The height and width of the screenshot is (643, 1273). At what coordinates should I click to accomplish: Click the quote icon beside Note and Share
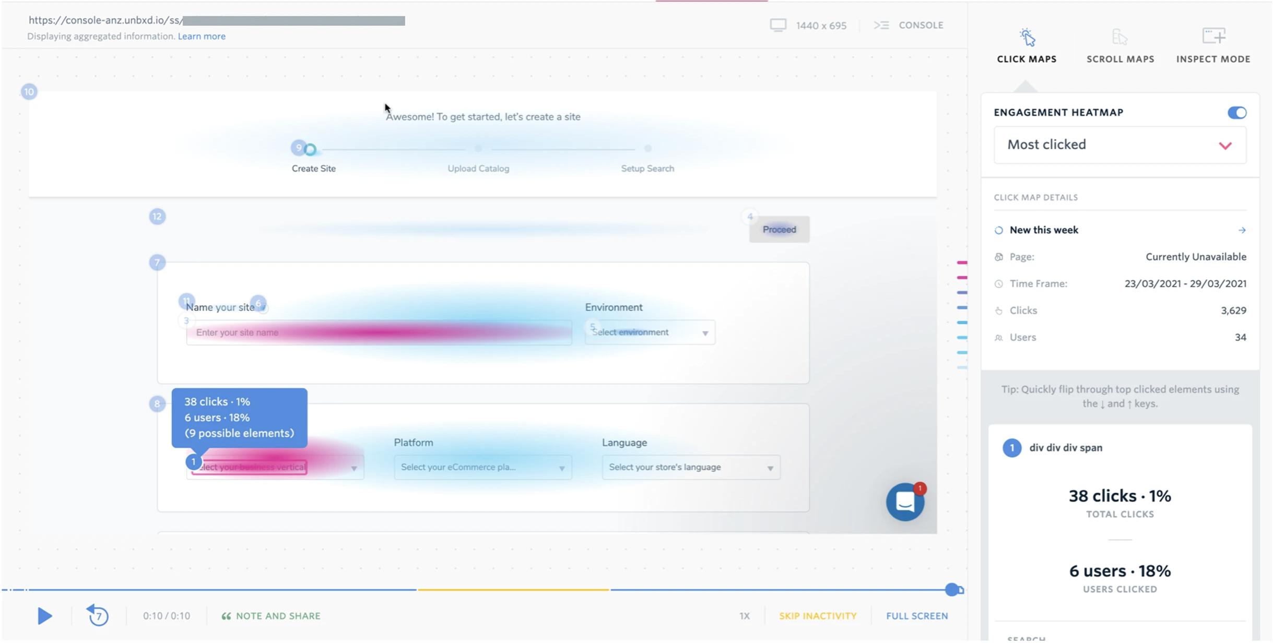tap(226, 616)
